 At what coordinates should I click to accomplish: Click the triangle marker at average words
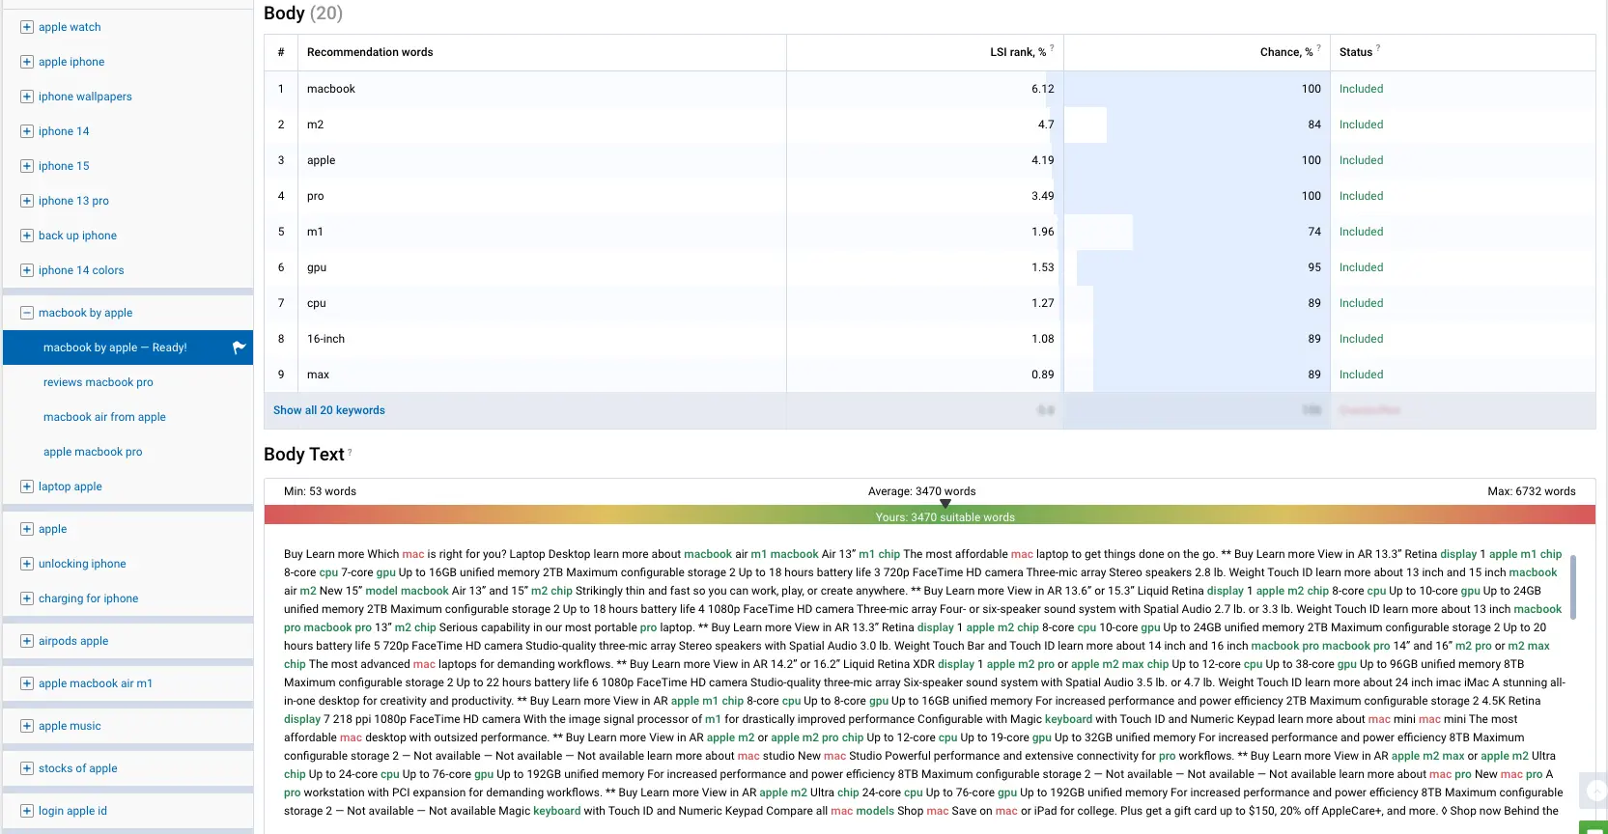tap(945, 503)
